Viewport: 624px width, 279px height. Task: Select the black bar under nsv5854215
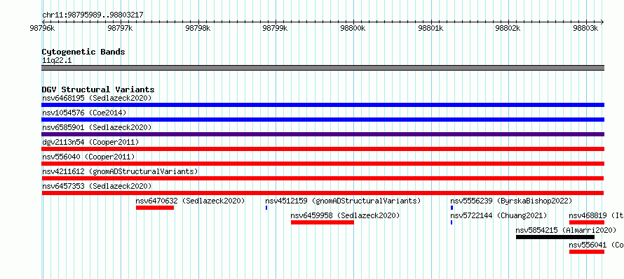point(555,237)
